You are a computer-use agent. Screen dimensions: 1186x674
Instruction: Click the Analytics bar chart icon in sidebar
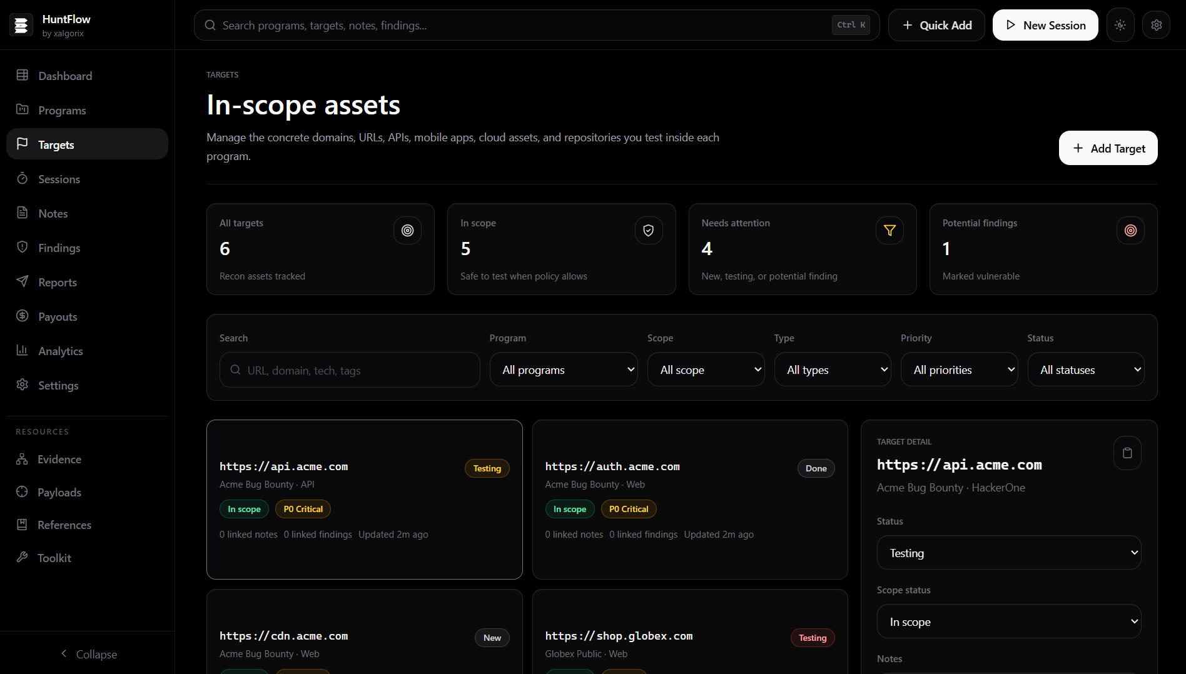[23, 350]
